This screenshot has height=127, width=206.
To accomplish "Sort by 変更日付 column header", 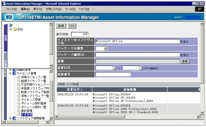I will (74, 90).
